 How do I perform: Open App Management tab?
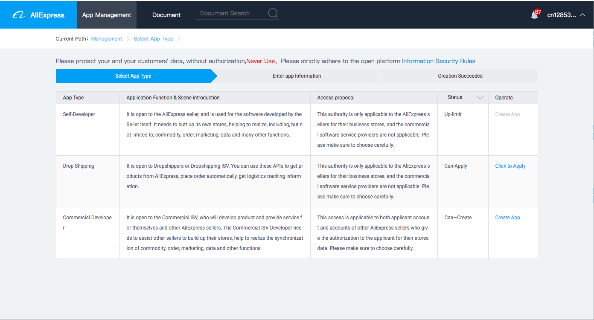pyautogui.click(x=107, y=15)
